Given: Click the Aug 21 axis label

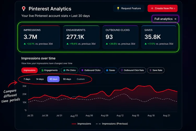Looking at the screenshot, I should point(166,116).
